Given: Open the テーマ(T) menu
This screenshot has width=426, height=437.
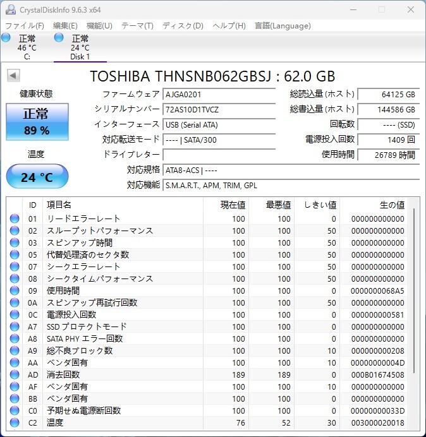Looking at the screenshot, I should pyautogui.click(x=137, y=26).
